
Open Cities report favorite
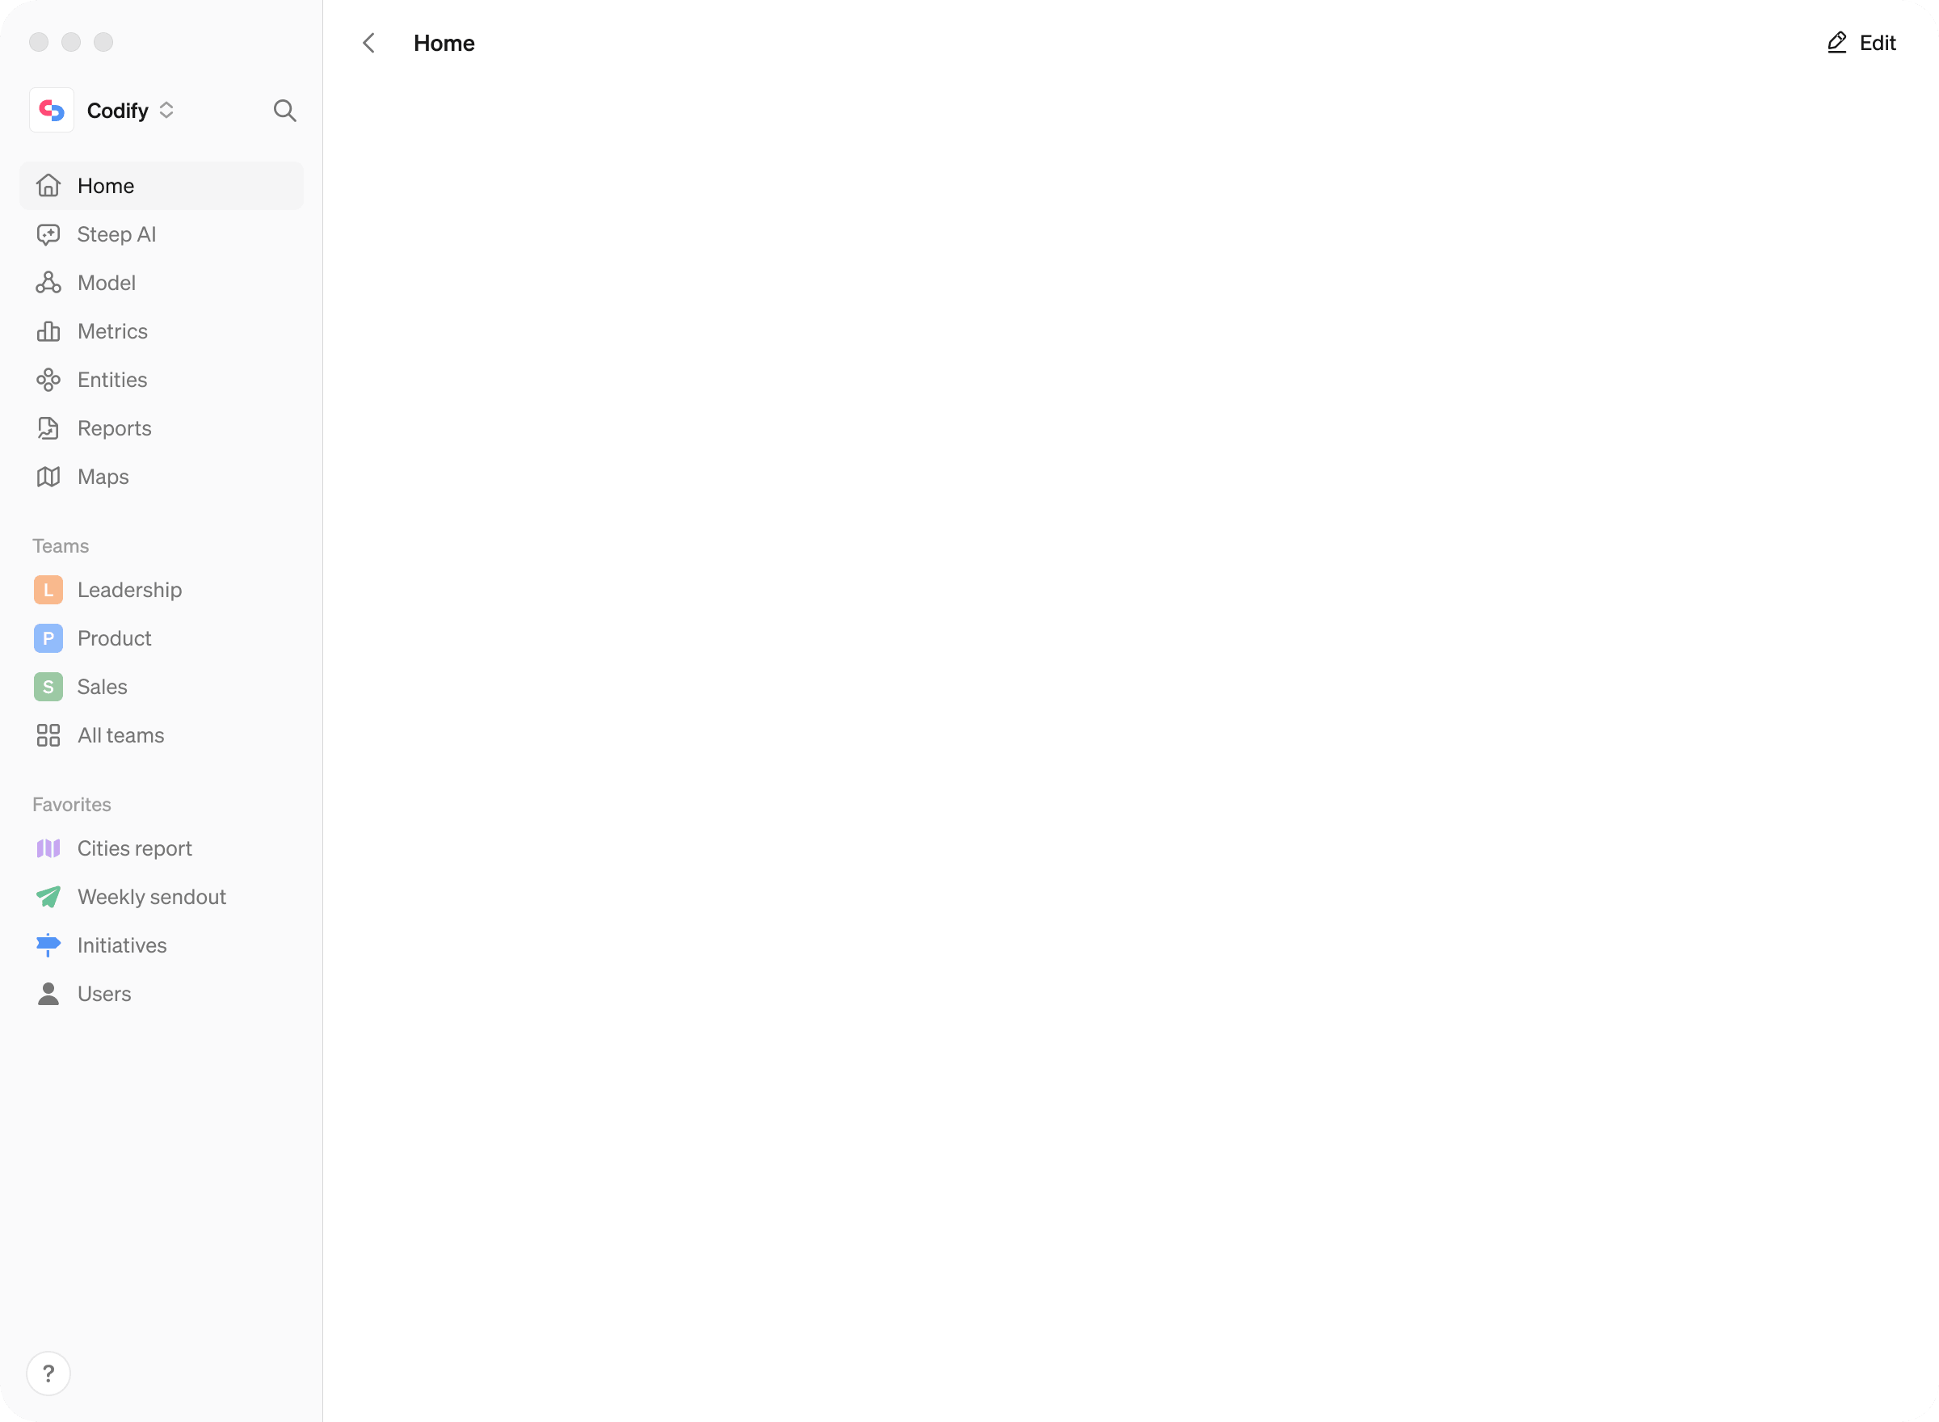[134, 848]
